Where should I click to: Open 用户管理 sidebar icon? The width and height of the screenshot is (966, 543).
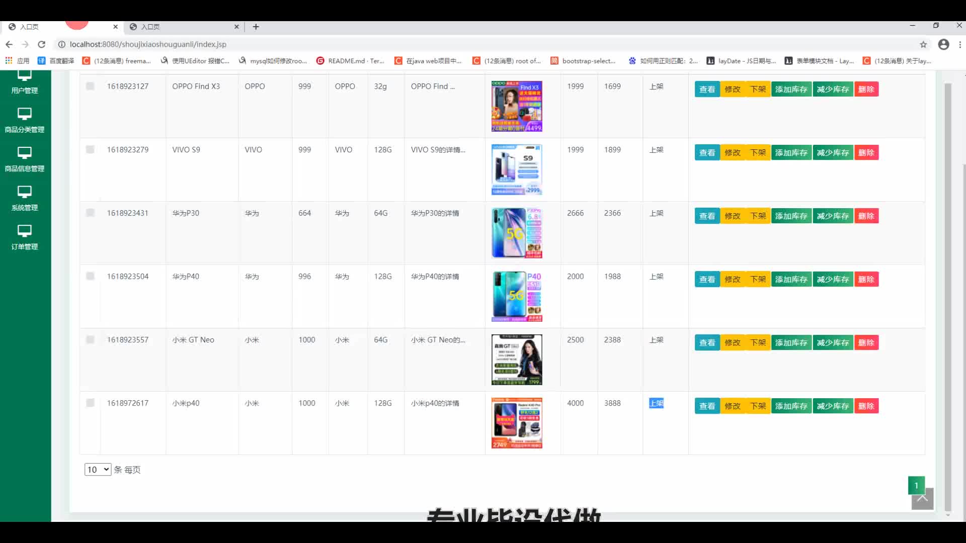click(x=24, y=76)
